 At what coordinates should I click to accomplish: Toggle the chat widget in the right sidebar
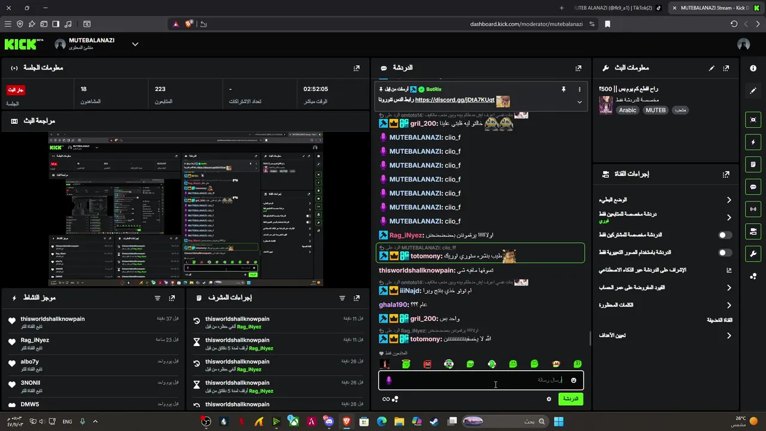(x=753, y=187)
